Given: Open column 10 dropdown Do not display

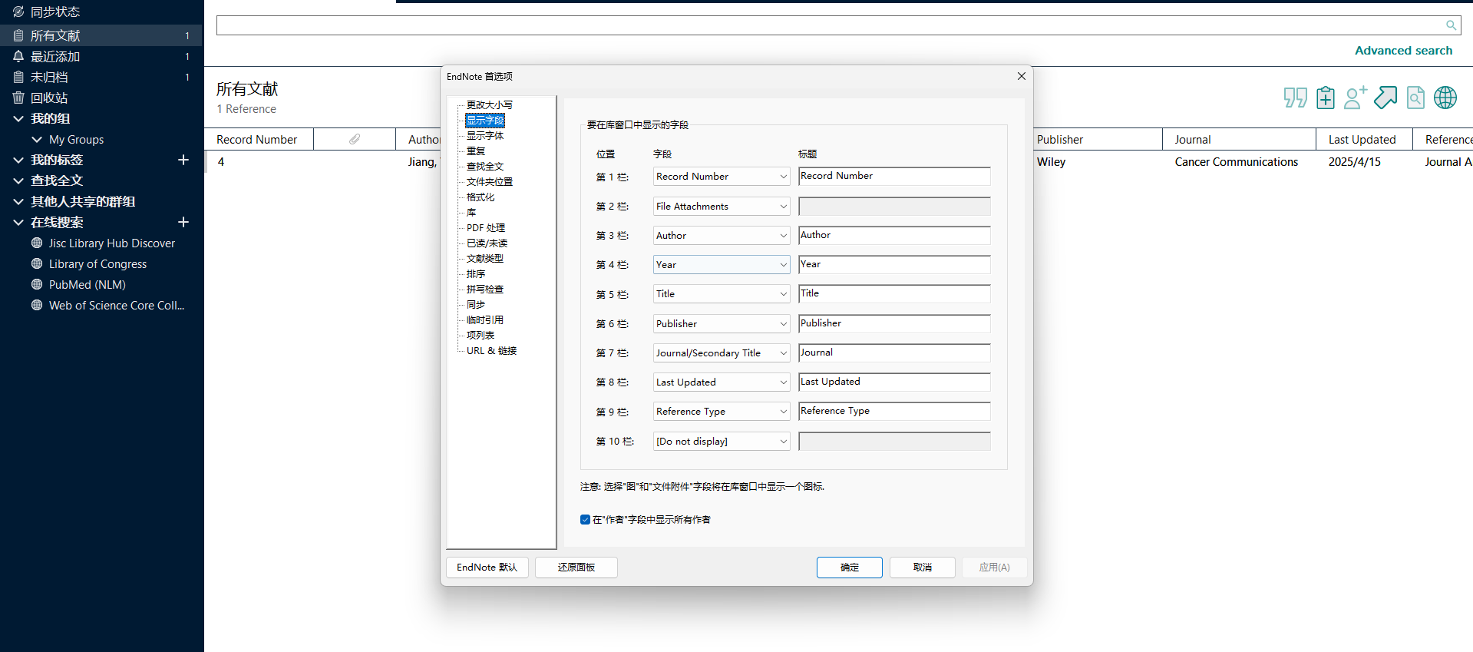Looking at the screenshot, I should pos(721,442).
